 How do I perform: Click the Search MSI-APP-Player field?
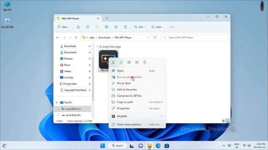pos(194,37)
